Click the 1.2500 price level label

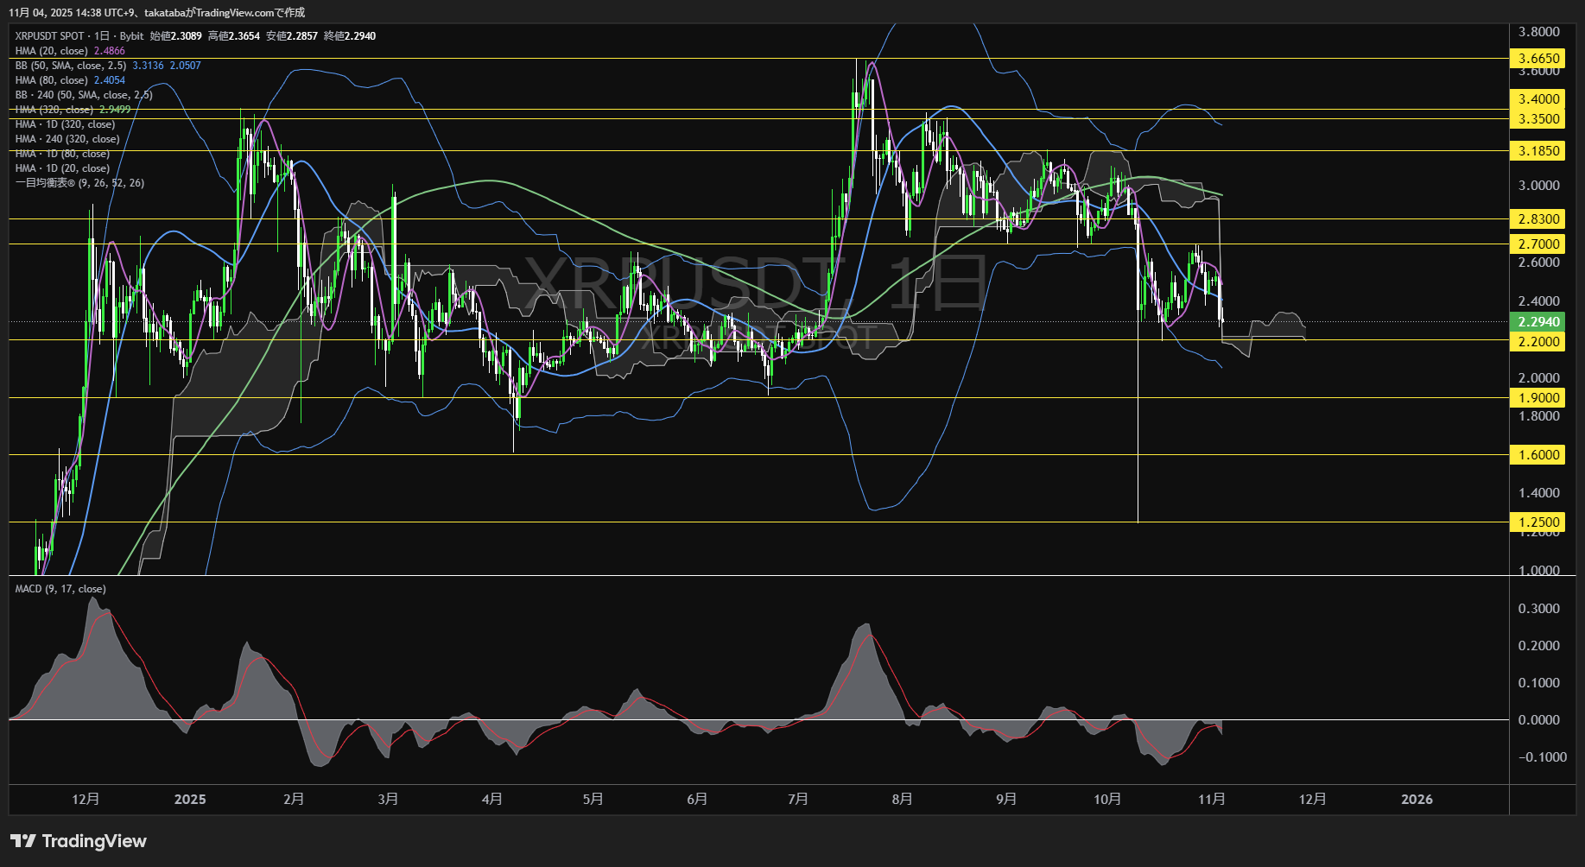[x=1537, y=522]
